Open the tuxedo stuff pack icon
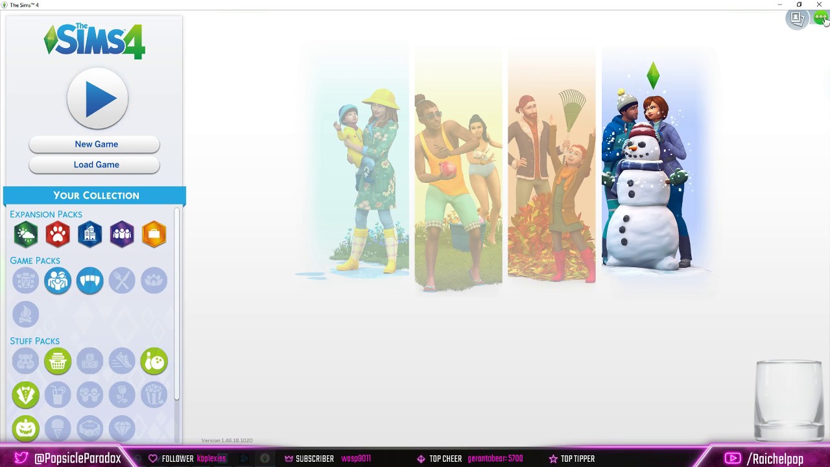 click(26, 395)
